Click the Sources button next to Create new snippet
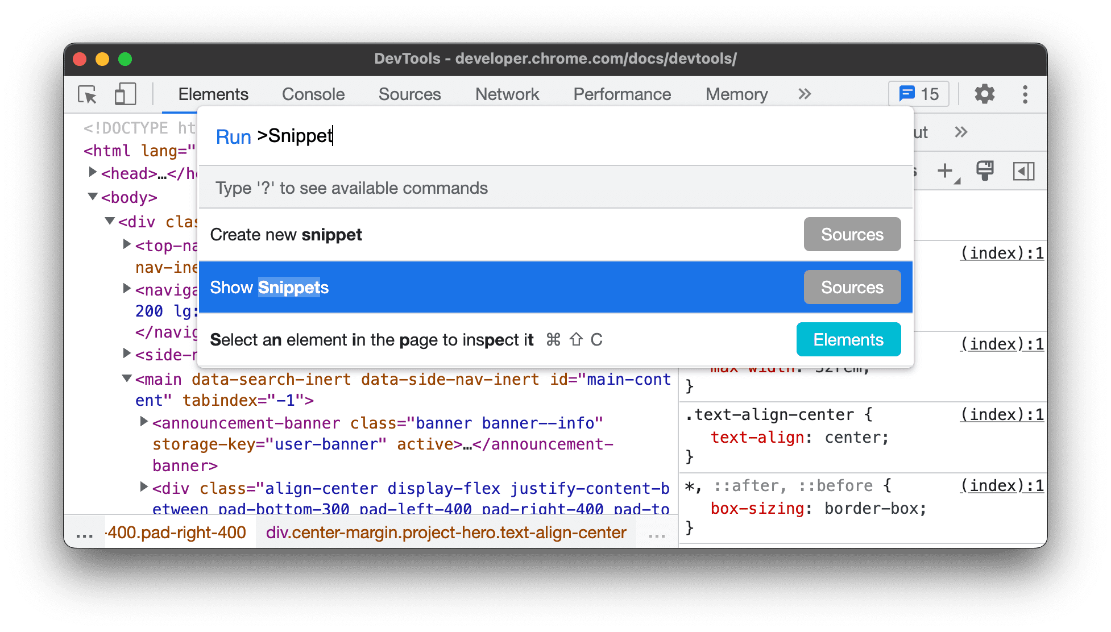Image resolution: width=1111 pixels, height=632 pixels. tap(852, 235)
